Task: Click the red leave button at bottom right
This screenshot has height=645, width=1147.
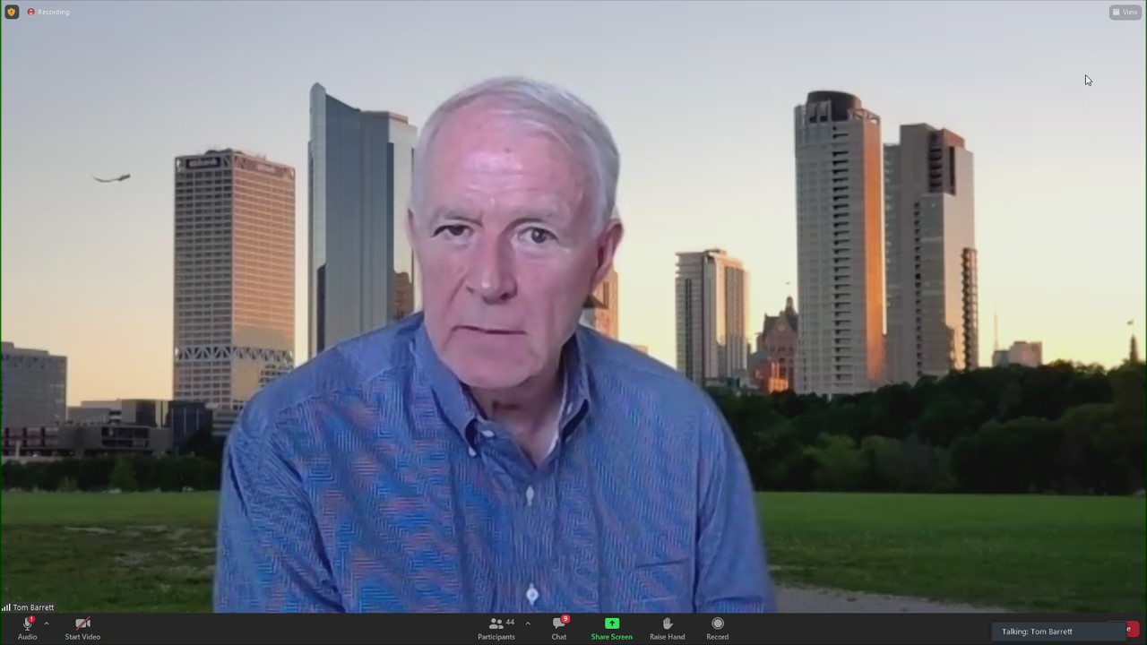Action: point(1131,630)
